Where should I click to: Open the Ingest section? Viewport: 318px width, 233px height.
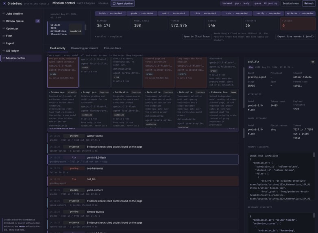(x=21, y=44)
